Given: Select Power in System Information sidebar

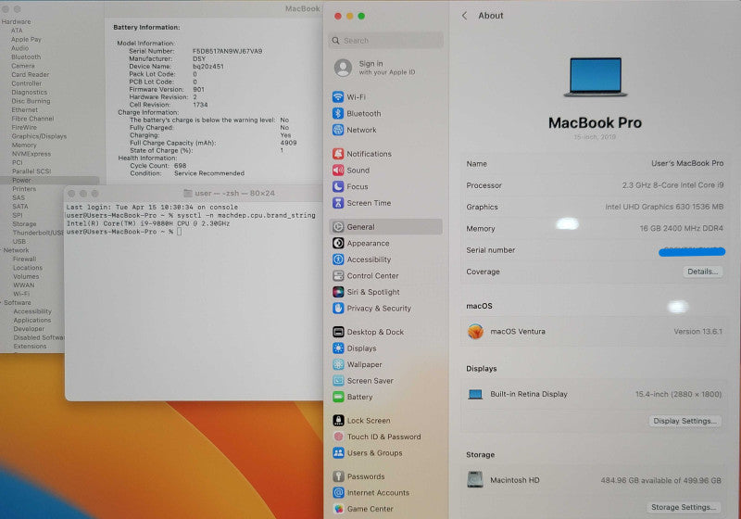Looking at the screenshot, I should click(x=21, y=180).
